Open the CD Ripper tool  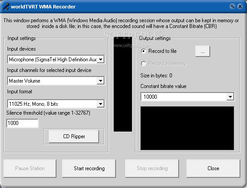[x=74, y=136]
